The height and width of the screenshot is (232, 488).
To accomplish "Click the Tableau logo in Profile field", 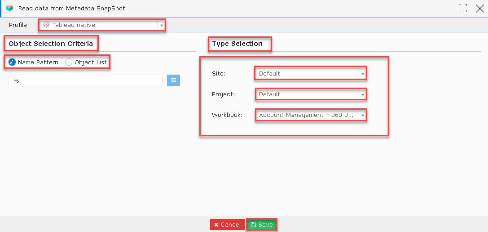I will coord(46,25).
